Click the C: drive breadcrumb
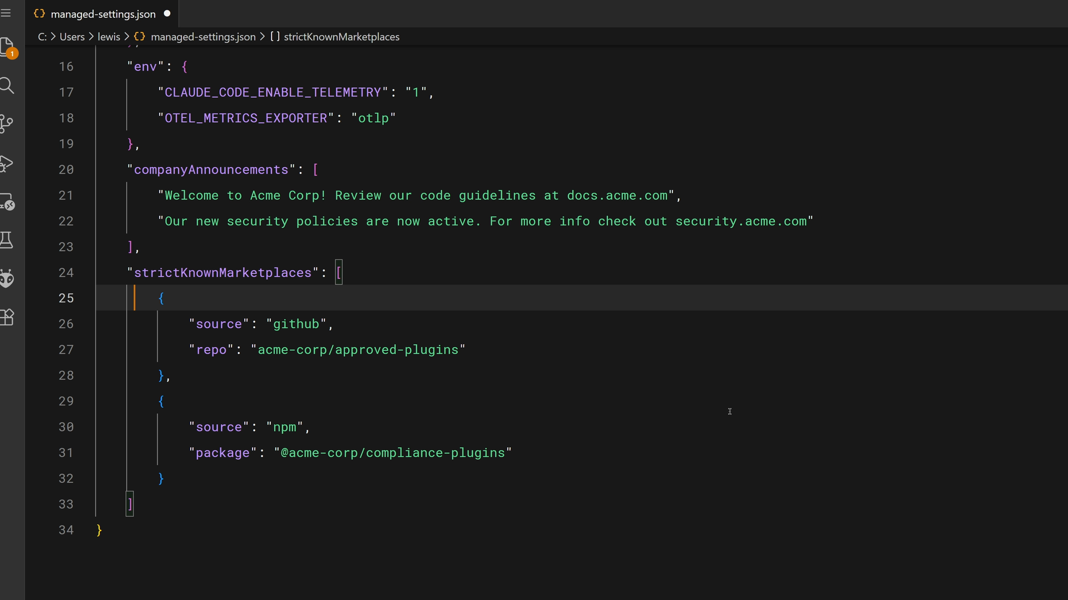The height and width of the screenshot is (600, 1068). [42, 37]
